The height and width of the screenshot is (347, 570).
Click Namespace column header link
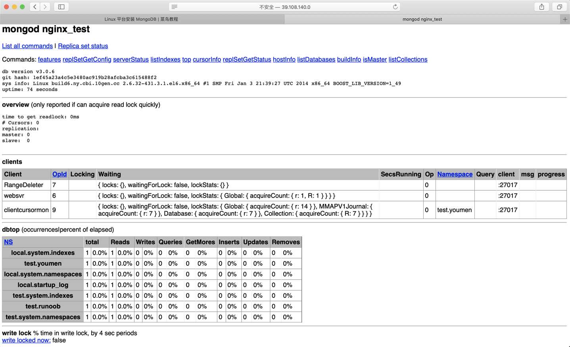(x=455, y=174)
